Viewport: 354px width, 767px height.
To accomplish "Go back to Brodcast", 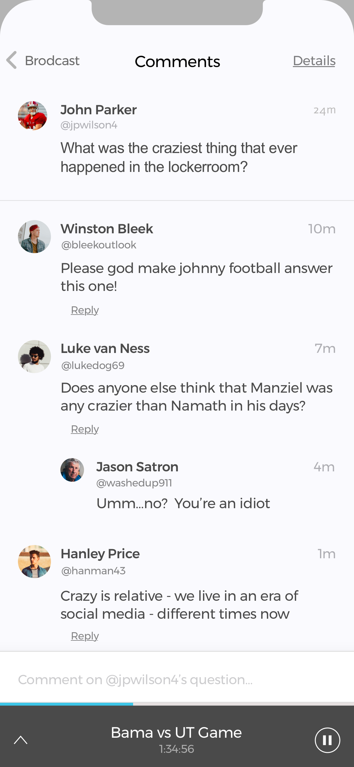I will click(52, 61).
